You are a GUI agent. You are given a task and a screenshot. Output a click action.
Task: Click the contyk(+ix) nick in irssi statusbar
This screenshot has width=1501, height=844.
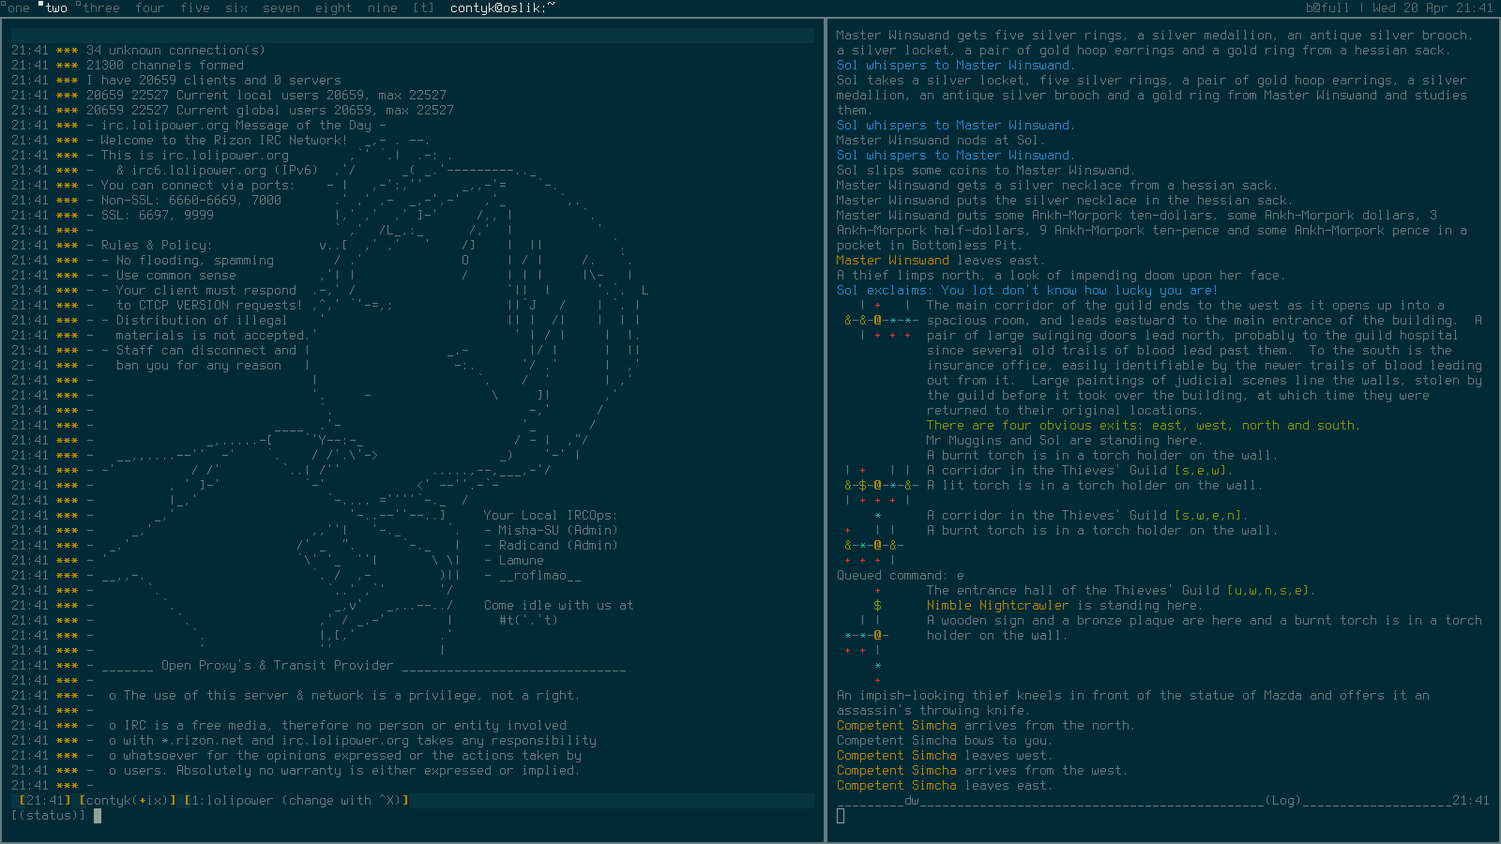[128, 801]
